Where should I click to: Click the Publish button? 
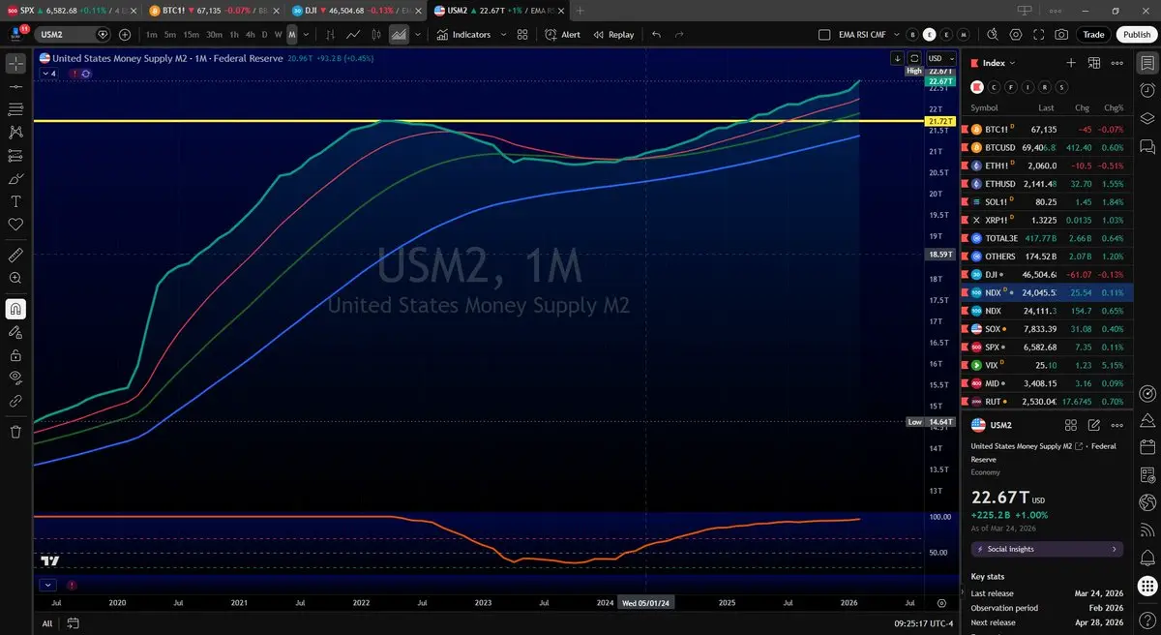tap(1137, 34)
